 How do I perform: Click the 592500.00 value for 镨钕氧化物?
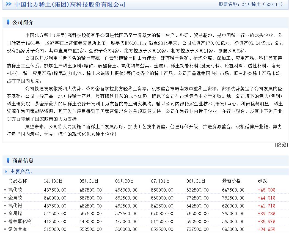pos(198,222)
